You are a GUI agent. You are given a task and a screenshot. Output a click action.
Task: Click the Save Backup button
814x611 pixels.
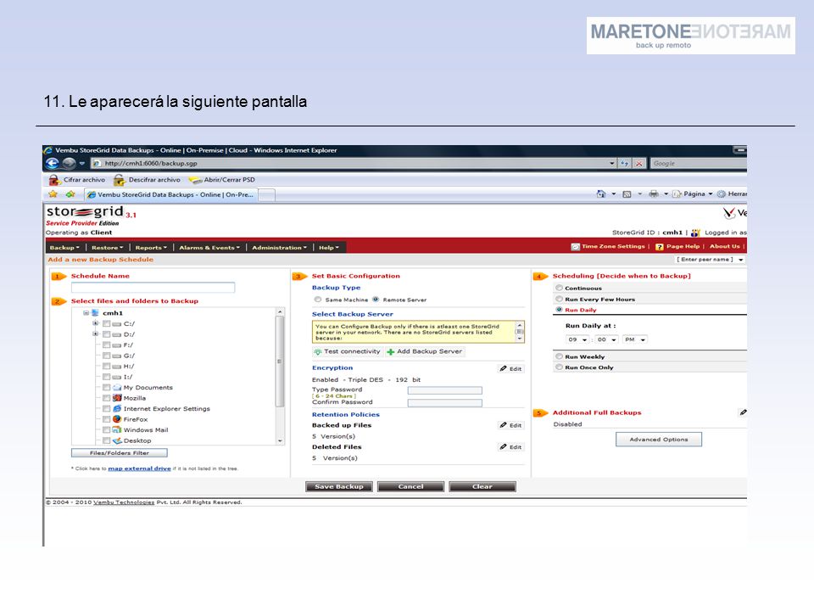[339, 487]
